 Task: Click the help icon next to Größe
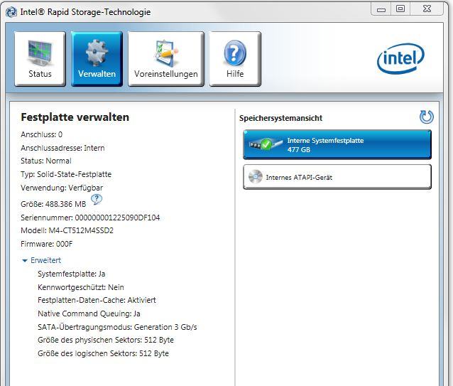coord(97,199)
